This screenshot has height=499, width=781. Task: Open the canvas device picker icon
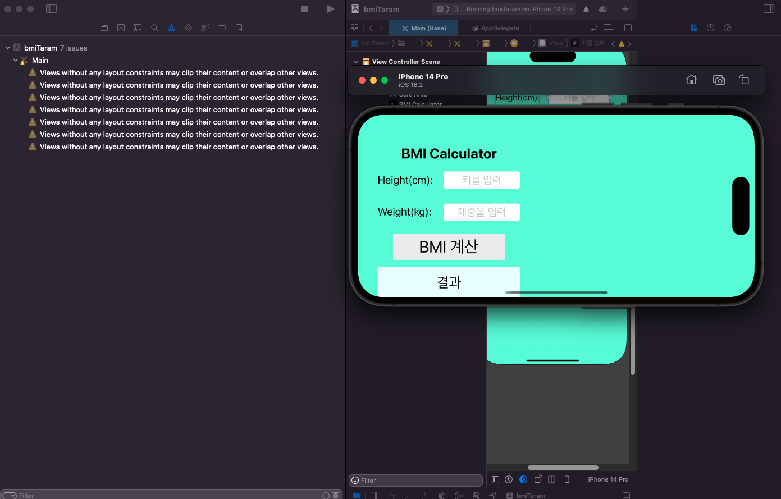click(567, 479)
